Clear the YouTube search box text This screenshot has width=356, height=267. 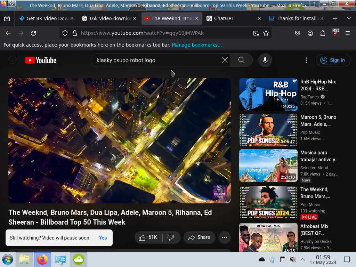[225, 60]
